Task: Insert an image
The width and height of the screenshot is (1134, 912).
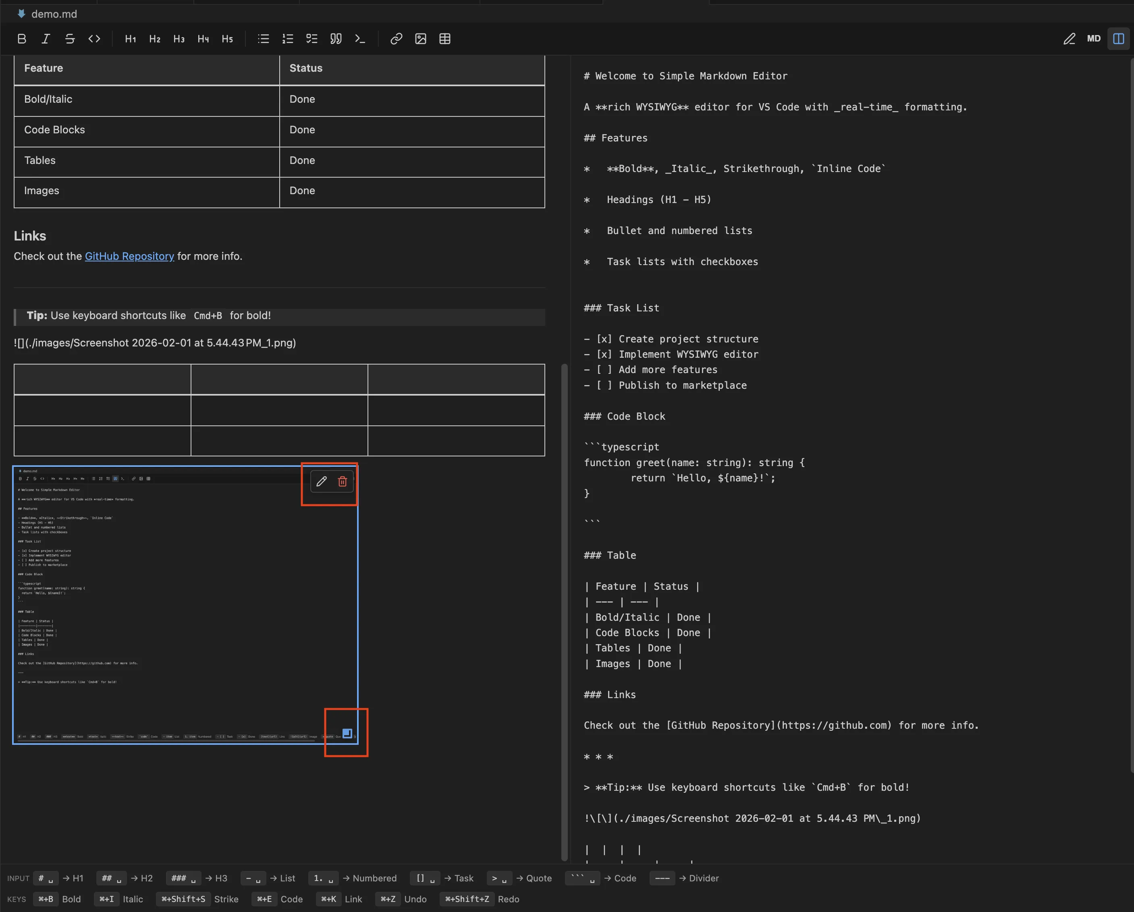Action: point(420,38)
